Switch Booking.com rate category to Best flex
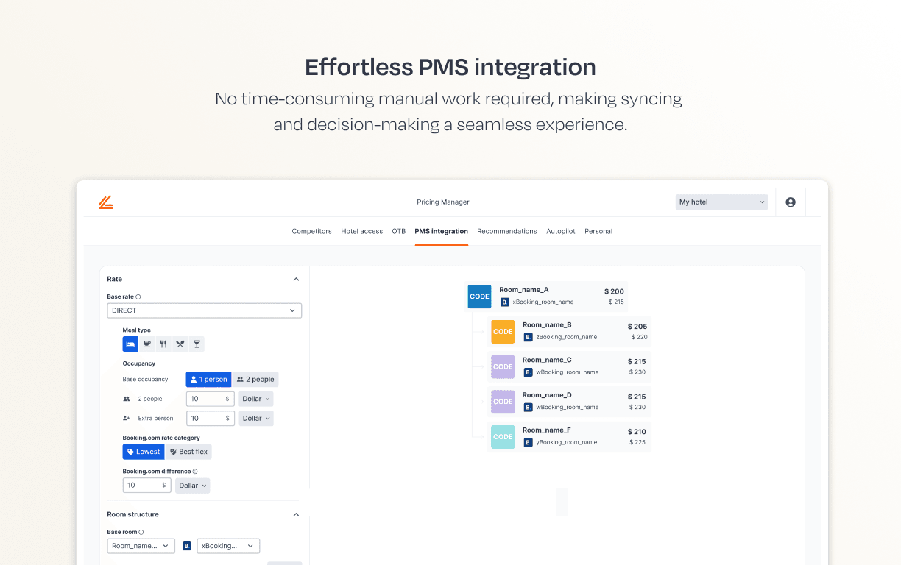The height and width of the screenshot is (565, 901). pyautogui.click(x=188, y=451)
